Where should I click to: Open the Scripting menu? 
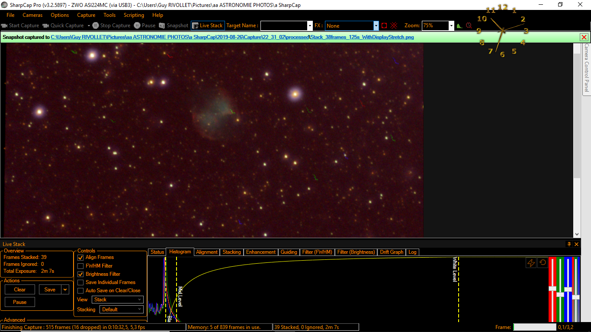coord(134,15)
